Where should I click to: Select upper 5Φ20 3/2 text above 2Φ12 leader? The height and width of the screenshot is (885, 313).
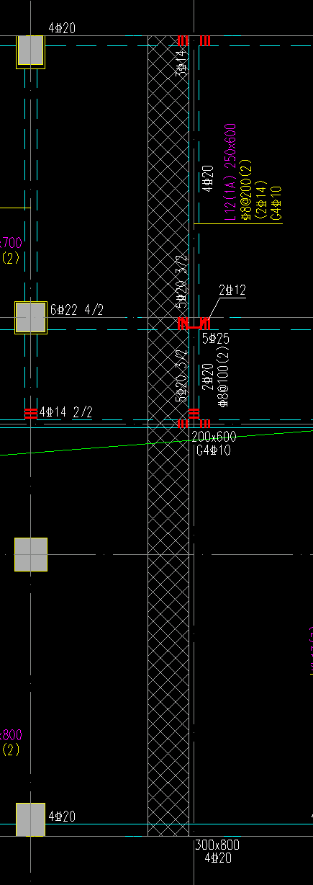(181, 280)
